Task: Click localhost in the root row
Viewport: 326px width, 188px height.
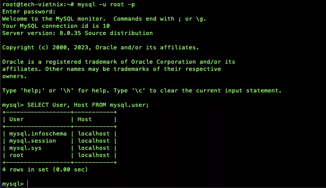Action: (x=94, y=155)
